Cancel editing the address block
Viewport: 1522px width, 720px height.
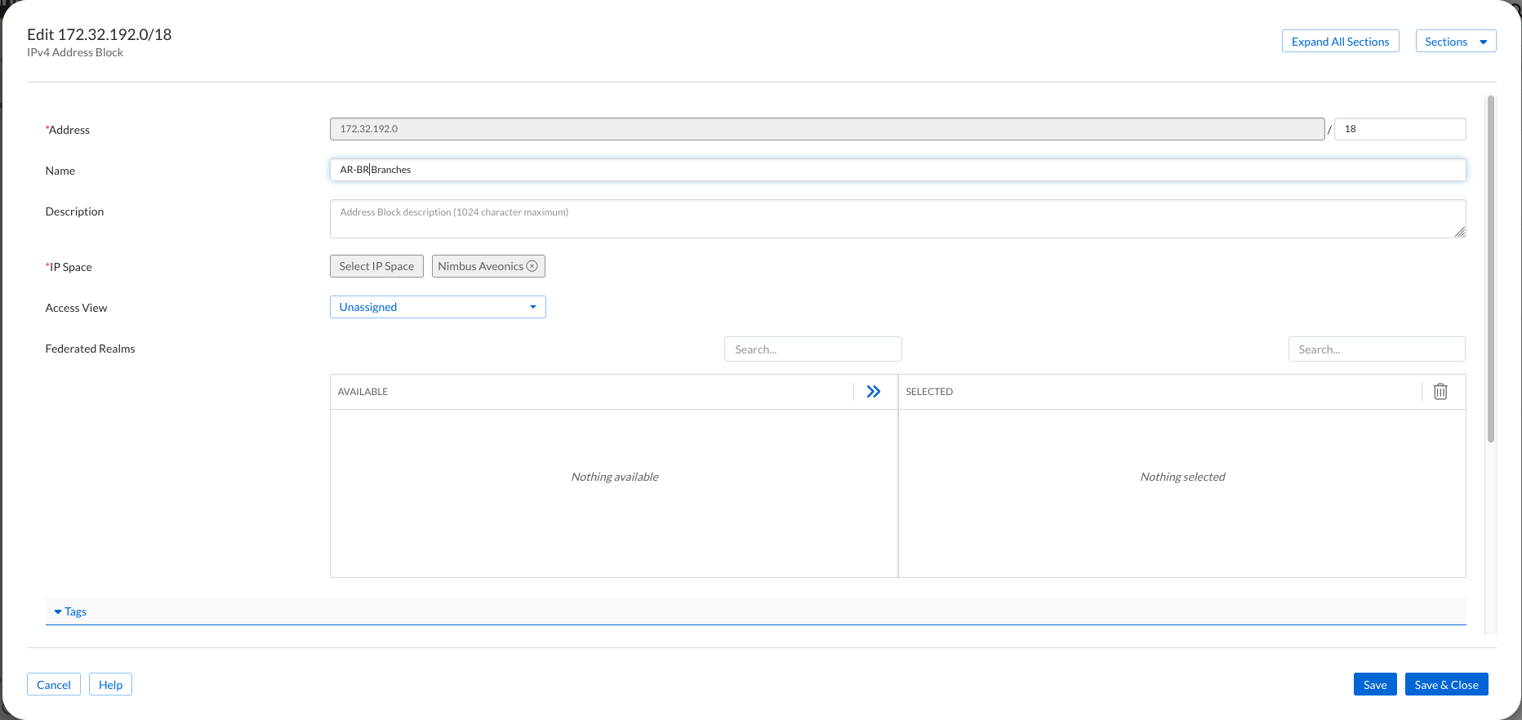(x=54, y=685)
